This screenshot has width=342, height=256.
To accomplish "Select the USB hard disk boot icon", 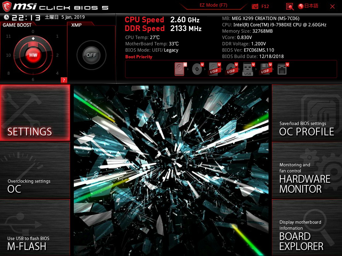I will click(x=215, y=69).
